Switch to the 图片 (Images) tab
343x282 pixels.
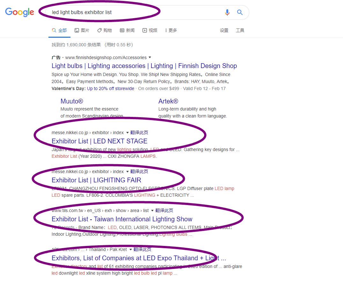tap(82, 30)
